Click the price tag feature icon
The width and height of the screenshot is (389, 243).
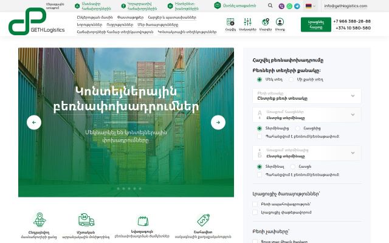(x=203, y=220)
